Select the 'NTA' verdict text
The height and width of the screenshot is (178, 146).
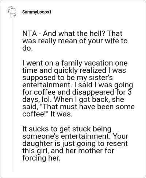point(30,33)
